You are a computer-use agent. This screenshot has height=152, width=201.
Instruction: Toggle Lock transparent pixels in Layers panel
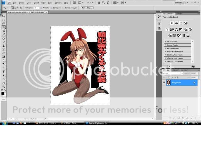(169, 77)
